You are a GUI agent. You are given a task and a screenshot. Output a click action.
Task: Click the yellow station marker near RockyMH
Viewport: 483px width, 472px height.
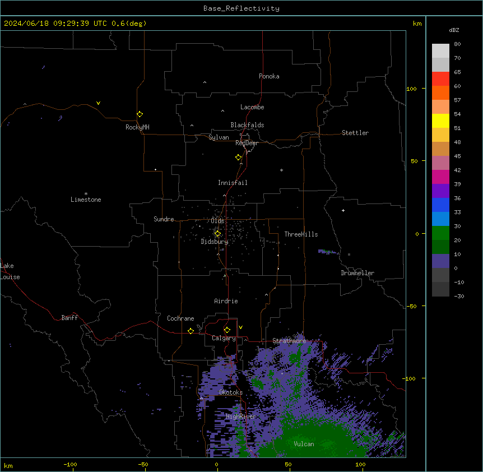click(x=140, y=114)
